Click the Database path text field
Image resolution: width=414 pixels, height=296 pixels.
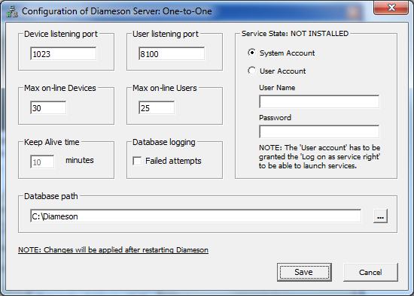pyautogui.click(x=196, y=216)
